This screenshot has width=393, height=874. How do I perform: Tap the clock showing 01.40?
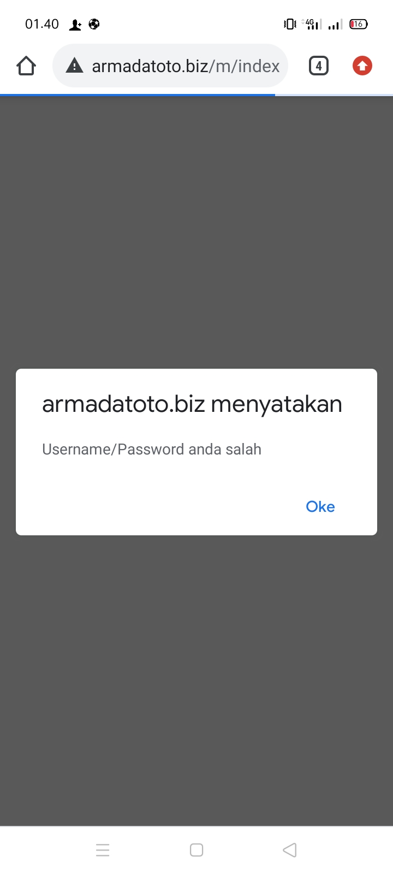[42, 24]
